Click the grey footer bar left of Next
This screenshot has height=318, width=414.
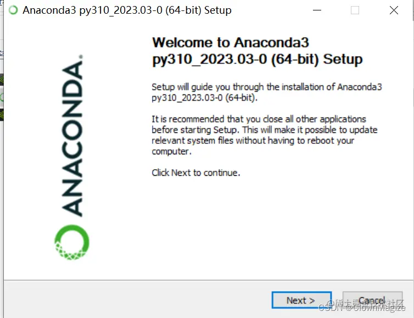(137, 299)
